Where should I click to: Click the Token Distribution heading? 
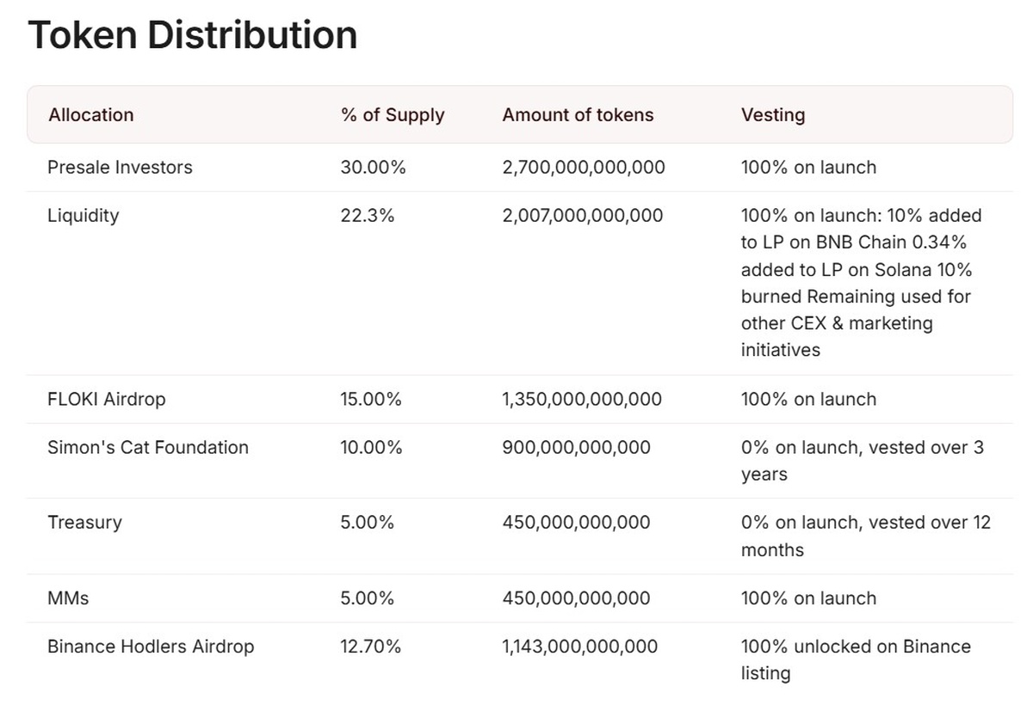tap(192, 36)
